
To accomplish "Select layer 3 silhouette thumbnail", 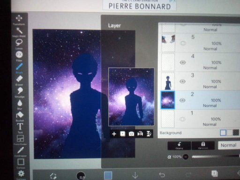I will pyautogui.click(x=168, y=81).
